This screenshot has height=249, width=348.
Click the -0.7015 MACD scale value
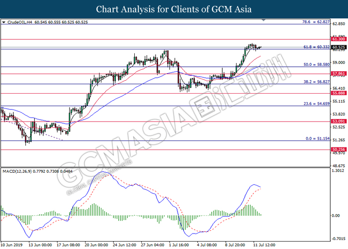pyautogui.click(x=339, y=239)
